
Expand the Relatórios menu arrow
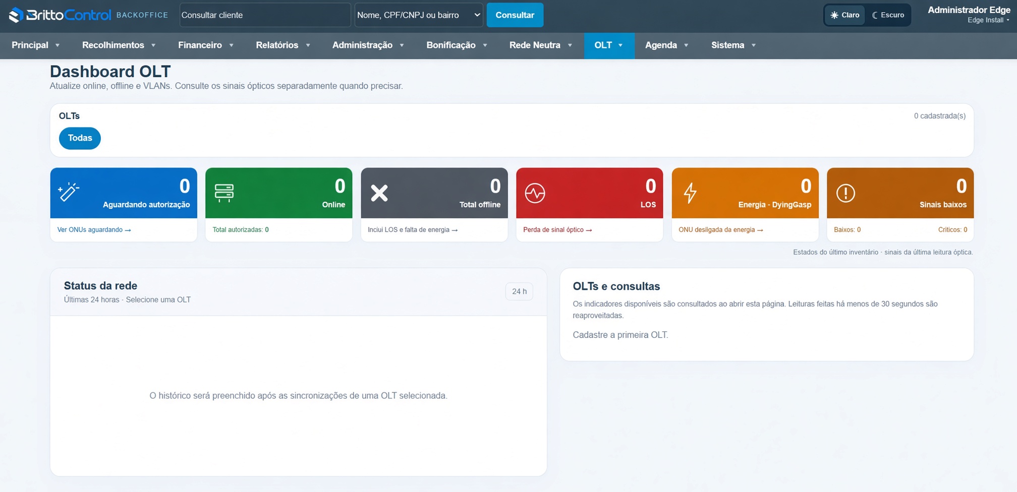click(x=308, y=45)
